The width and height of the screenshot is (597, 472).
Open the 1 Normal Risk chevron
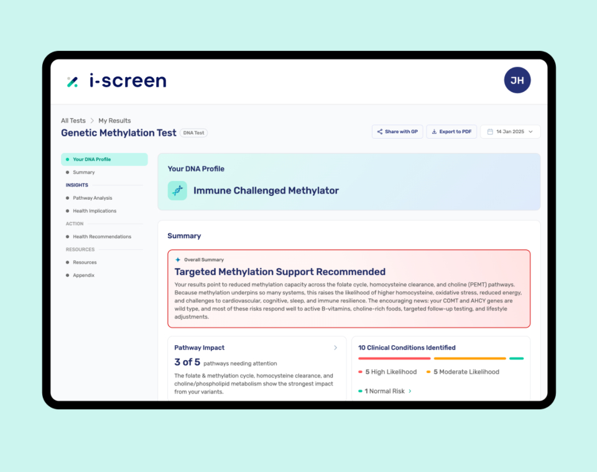410,391
